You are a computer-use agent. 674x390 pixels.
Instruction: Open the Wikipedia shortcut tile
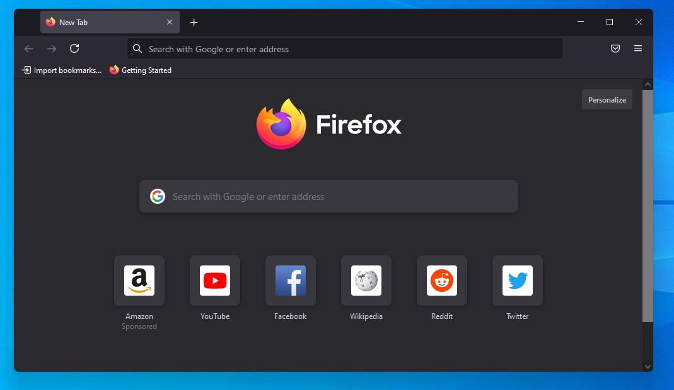click(x=366, y=281)
